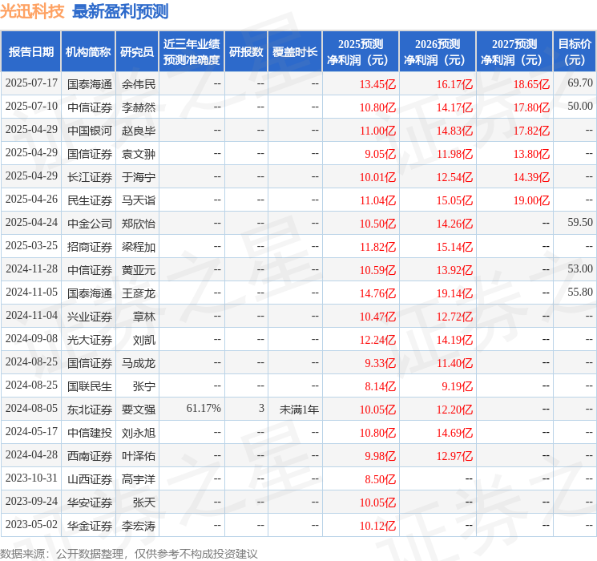Select the 2023-05-02 report date cell
Screen dimensions: 597x561
pos(31,526)
